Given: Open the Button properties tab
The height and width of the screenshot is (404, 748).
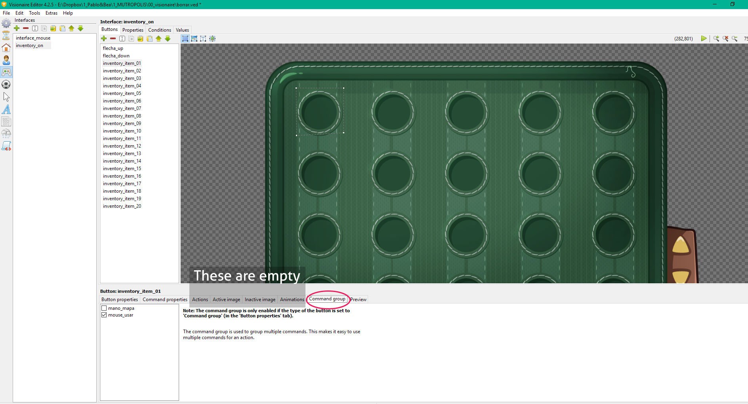Looking at the screenshot, I should point(120,300).
